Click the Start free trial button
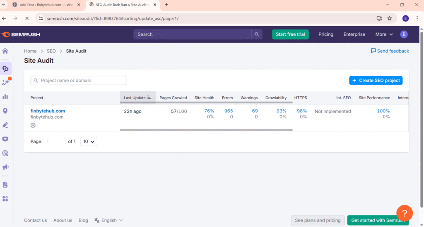The height and width of the screenshot is (227, 424). (x=290, y=34)
